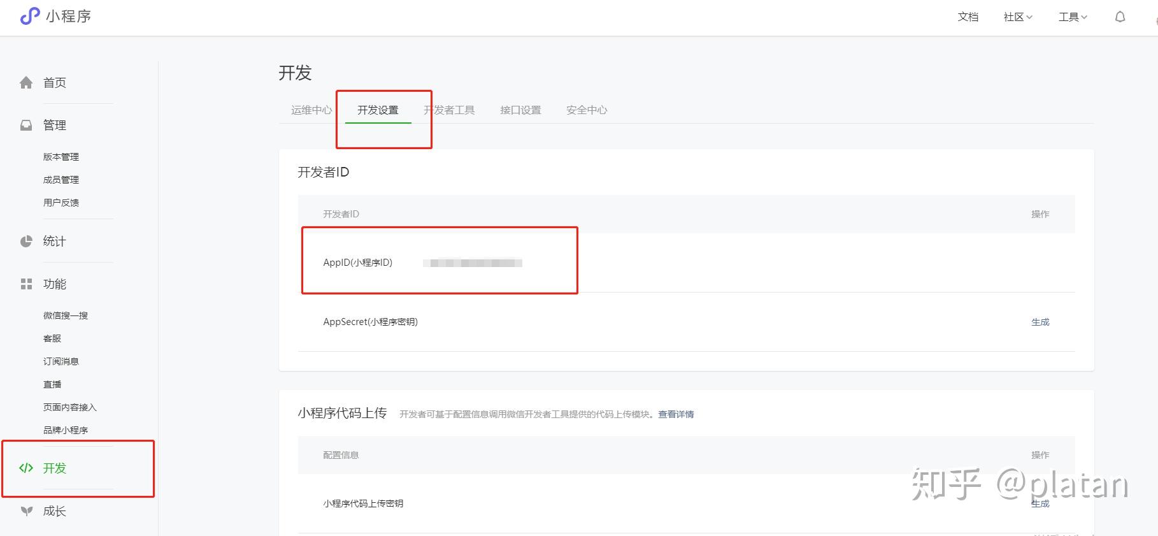Open the 安全中心 tab
Image resolution: width=1158 pixels, height=536 pixels.
[x=587, y=110]
